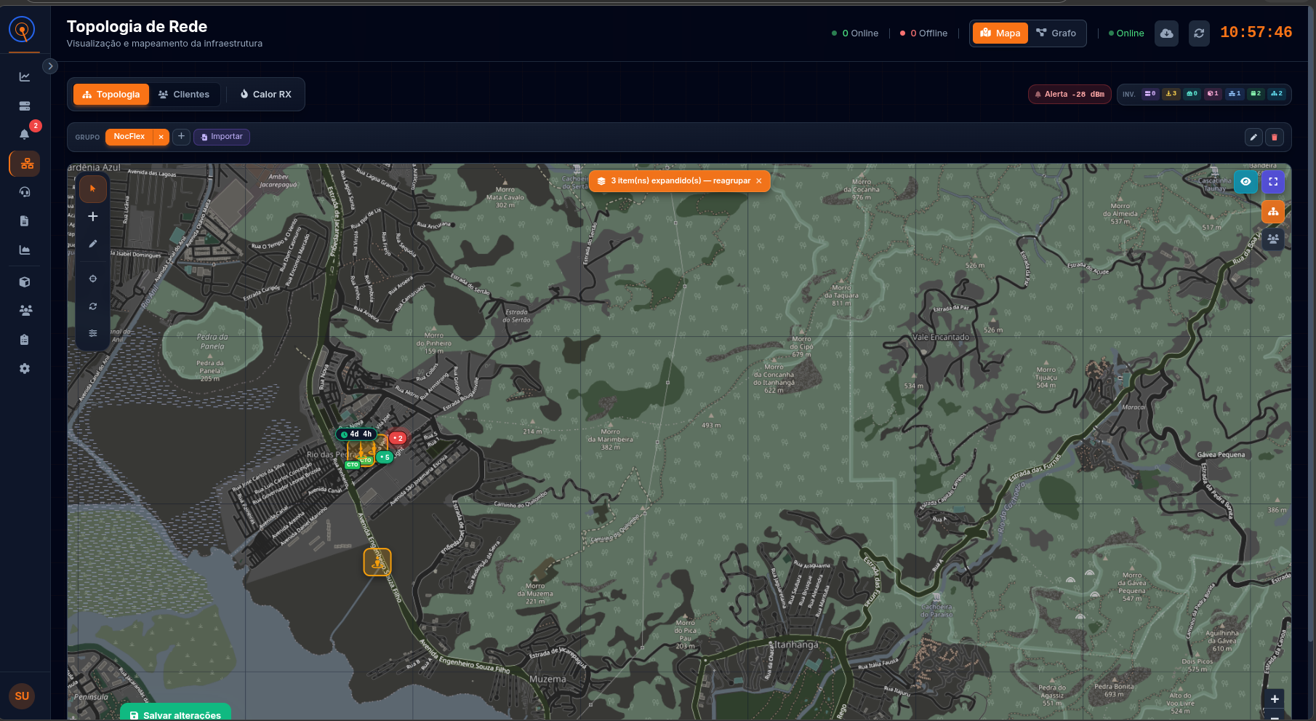Switch to the Clientes tab
Image resolution: width=1316 pixels, height=721 pixels.
coord(184,95)
